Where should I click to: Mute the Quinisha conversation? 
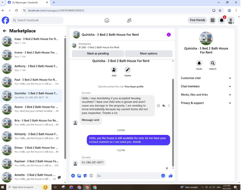(x=199, y=63)
